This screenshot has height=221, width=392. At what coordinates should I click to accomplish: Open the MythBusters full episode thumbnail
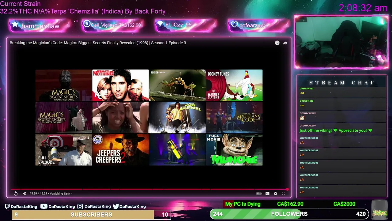pyautogui.click(x=63, y=150)
